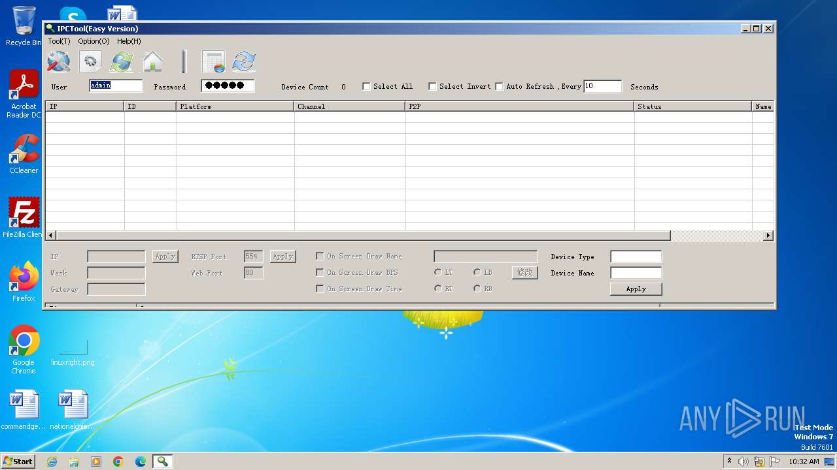Click the horizontal scrollbar right arrow
This screenshot has width=837, height=470.
click(768, 236)
